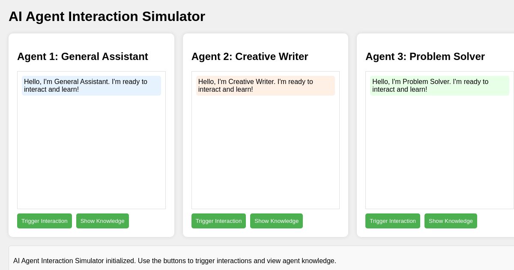Viewport: 514px width, 270px height.
Task: Click the Agent 3: Problem Solver heading
Action: [425, 56]
